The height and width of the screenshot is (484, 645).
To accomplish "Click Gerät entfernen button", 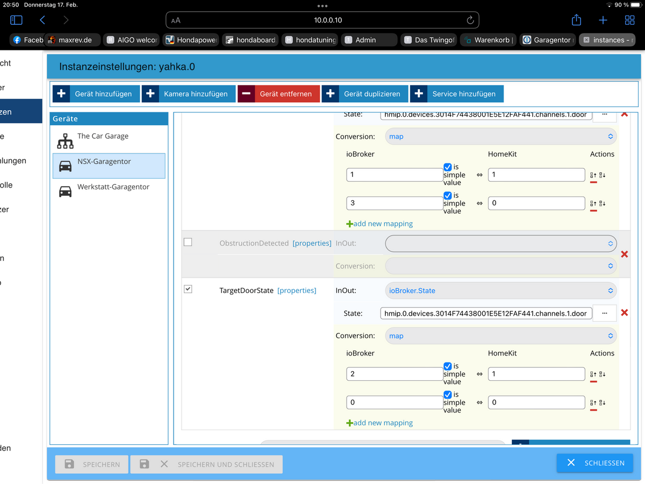I will 278,94.
